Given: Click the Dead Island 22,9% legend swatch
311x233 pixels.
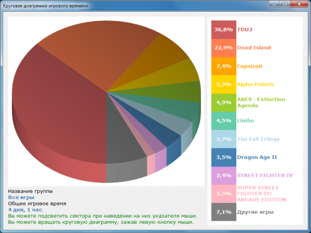Looking at the screenshot, I should tap(224, 48).
